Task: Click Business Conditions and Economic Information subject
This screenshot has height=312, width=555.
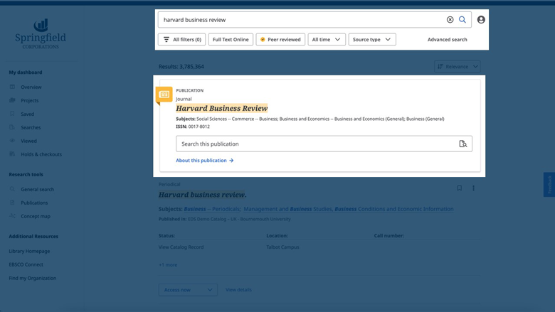Action: coord(394,209)
